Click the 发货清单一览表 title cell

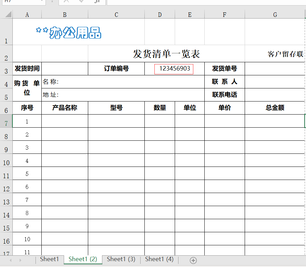tap(166, 54)
